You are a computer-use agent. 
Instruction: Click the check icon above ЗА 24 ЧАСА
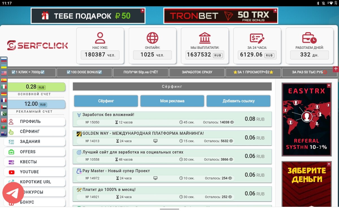257,38
